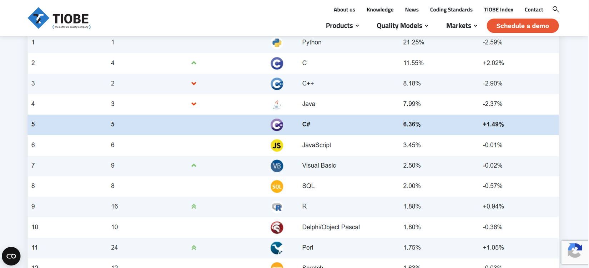Click the Schedule a demo button
Viewport: 589px width, 268px height.
tap(523, 26)
